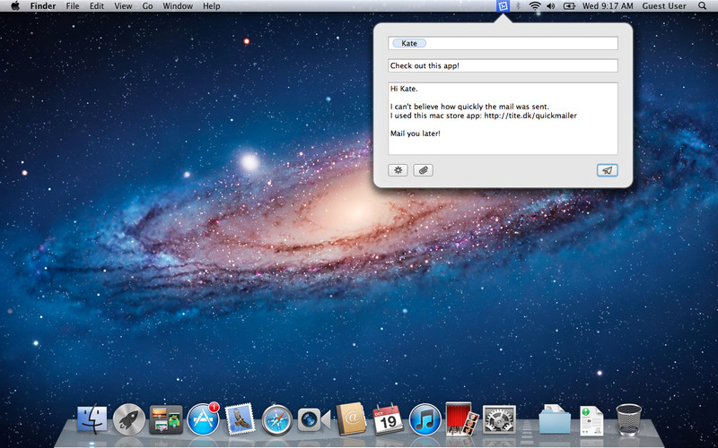Open the Go menu
The width and height of the screenshot is (718, 448).
[147, 6]
